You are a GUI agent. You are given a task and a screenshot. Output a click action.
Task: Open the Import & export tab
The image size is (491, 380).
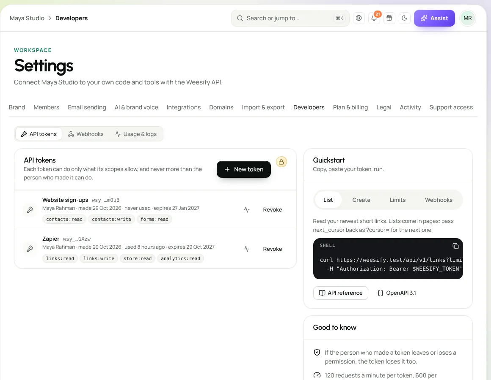click(x=263, y=107)
